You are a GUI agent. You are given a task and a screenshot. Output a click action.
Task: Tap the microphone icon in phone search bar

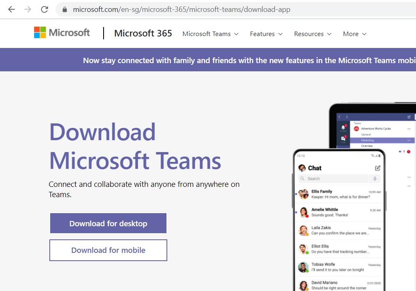[374, 179]
